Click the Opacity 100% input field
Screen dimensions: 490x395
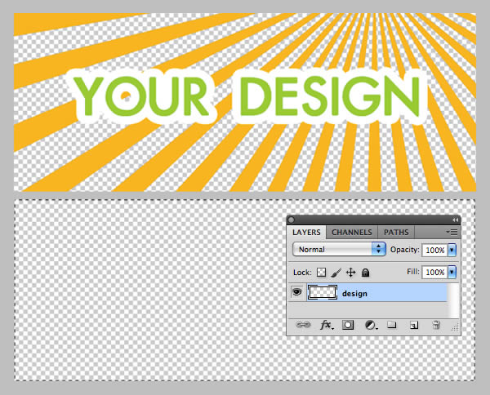coord(435,250)
